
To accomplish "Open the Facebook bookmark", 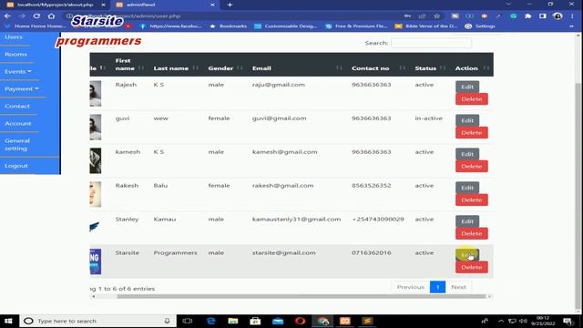I will pos(170,26).
